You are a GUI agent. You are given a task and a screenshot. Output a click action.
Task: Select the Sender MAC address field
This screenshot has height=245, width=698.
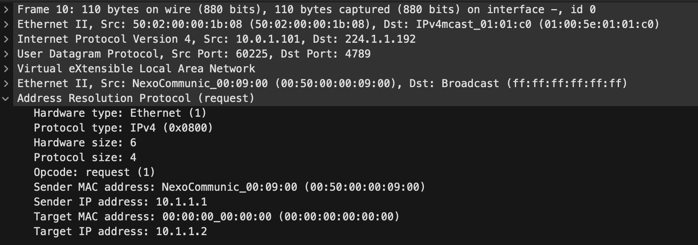pyautogui.click(x=229, y=187)
